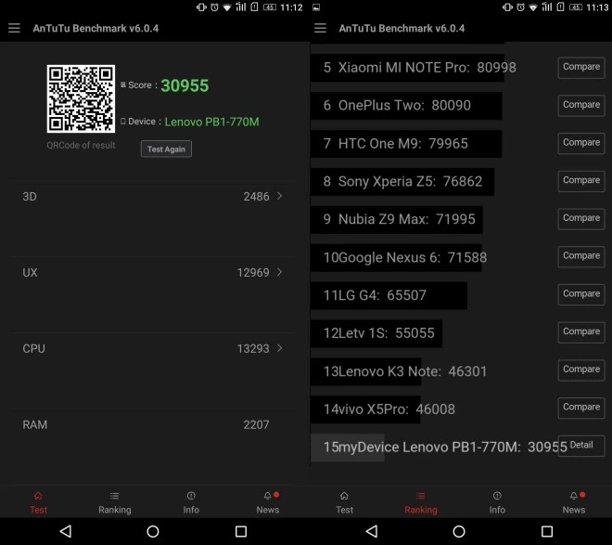Select Ranking tab in right screen
The image size is (612, 545).
tap(421, 503)
